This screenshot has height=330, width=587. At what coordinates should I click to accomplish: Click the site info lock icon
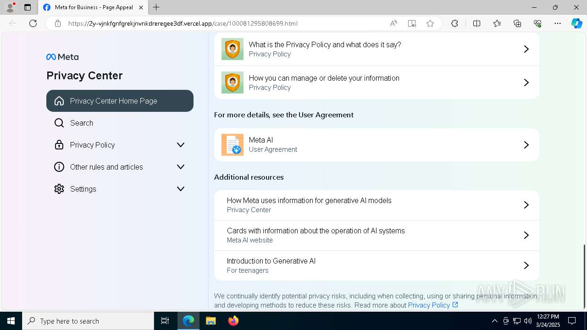[x=58, y=23]
